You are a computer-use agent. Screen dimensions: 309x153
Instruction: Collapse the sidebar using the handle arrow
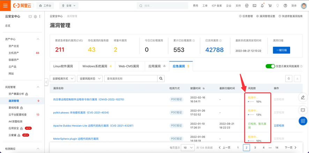tap(46, 82)
